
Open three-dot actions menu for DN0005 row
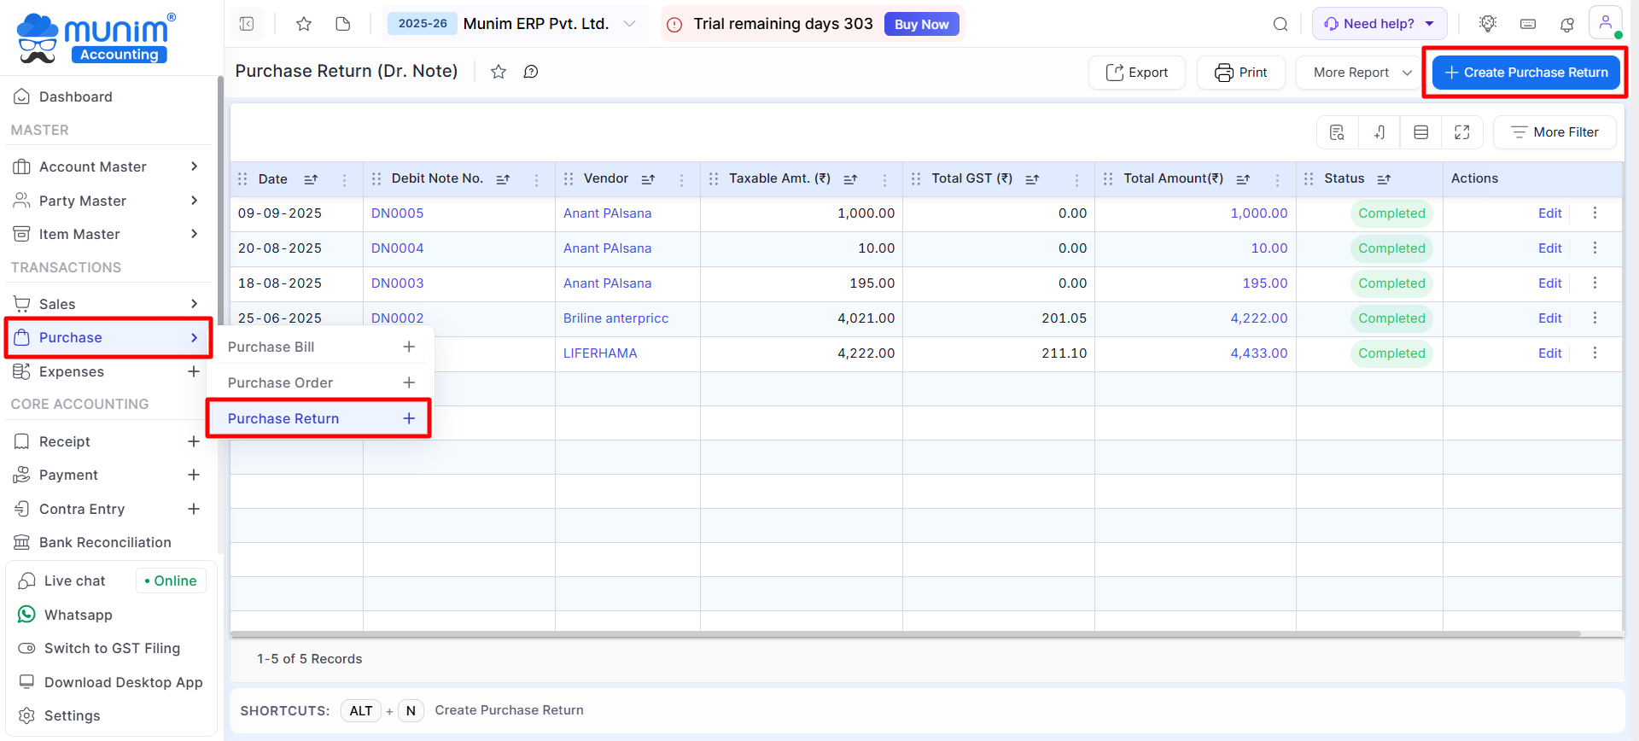click(1595, 213)
